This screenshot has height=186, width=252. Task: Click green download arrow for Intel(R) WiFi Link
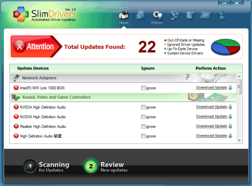click(x=230, y=88)
